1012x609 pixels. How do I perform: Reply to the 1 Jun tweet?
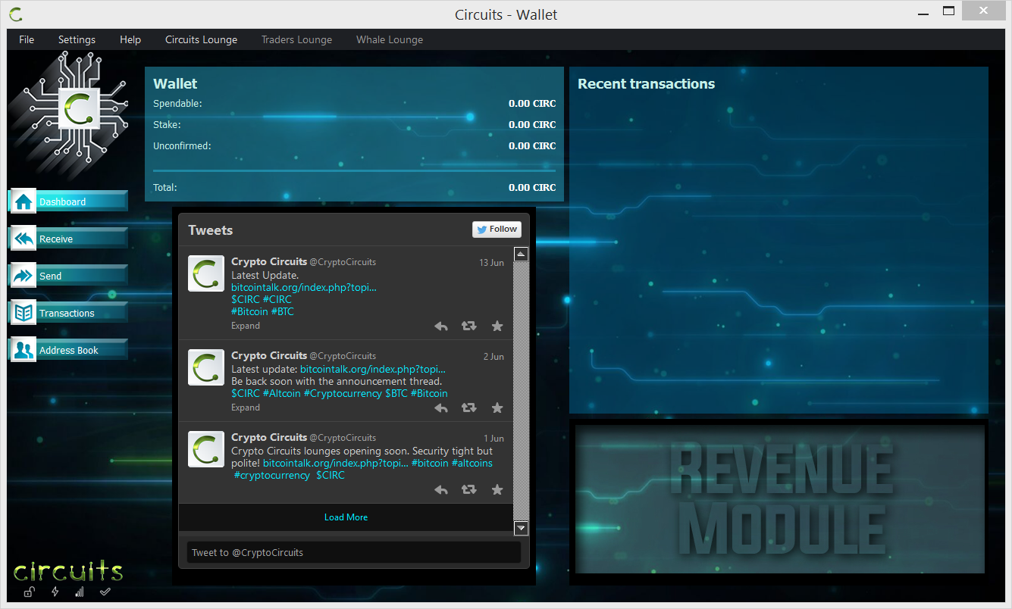(441, 489)
